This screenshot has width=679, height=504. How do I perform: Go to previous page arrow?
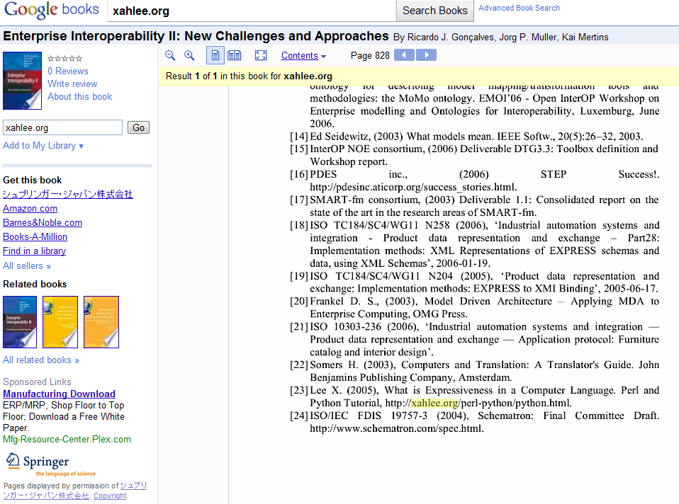pyautogui.click(x=404, y=55)
